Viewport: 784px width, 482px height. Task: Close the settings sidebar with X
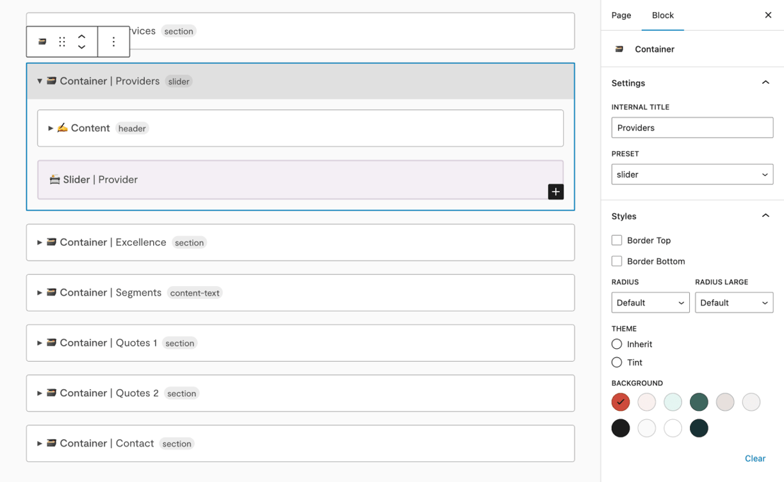(768, 15)
